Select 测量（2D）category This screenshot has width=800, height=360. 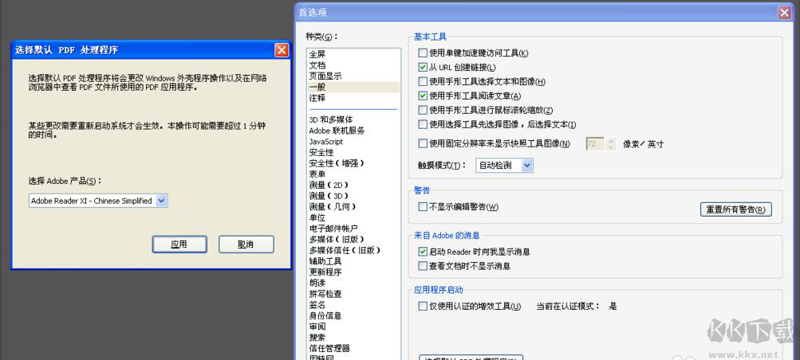tap(329, 185)
